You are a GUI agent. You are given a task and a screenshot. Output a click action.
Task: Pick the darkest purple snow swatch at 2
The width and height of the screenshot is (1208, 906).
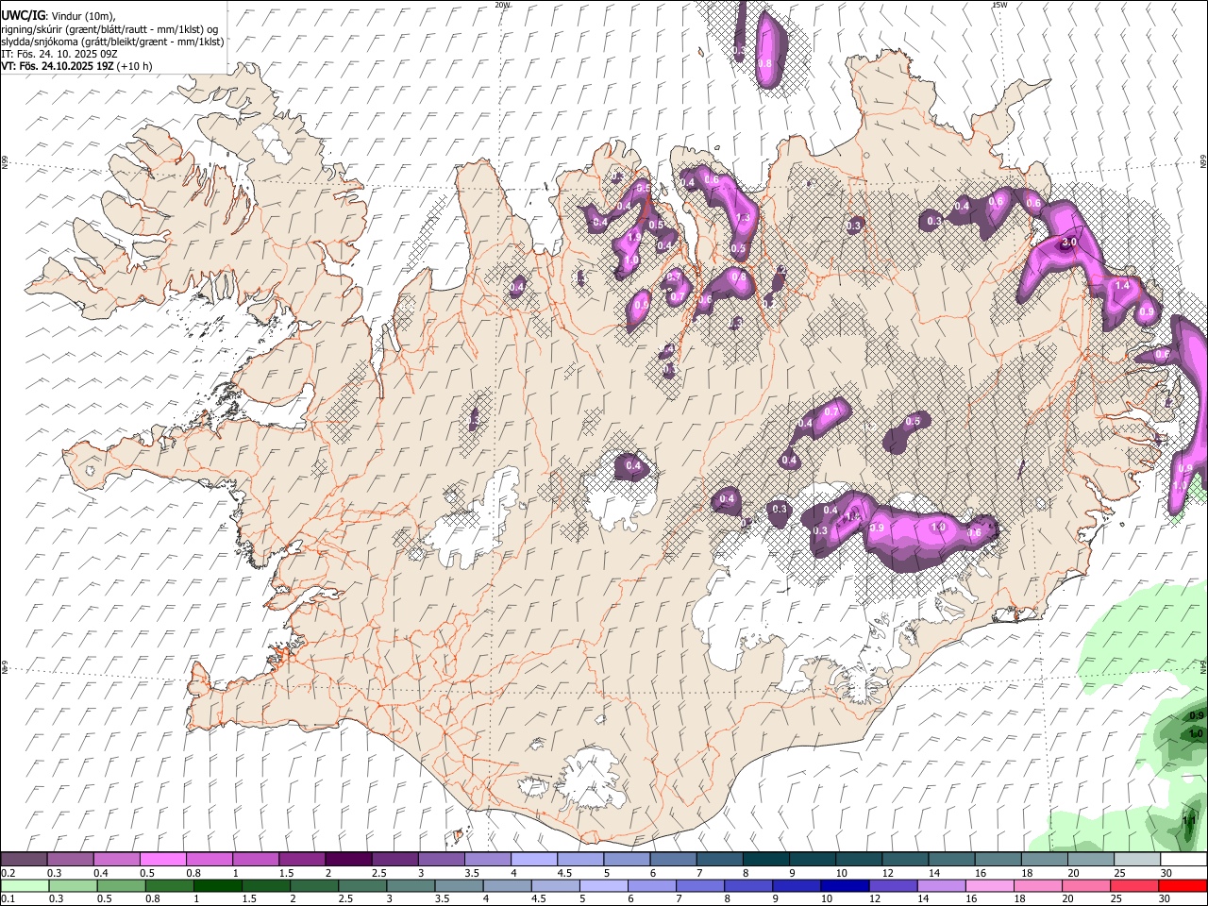coord(347,860)
